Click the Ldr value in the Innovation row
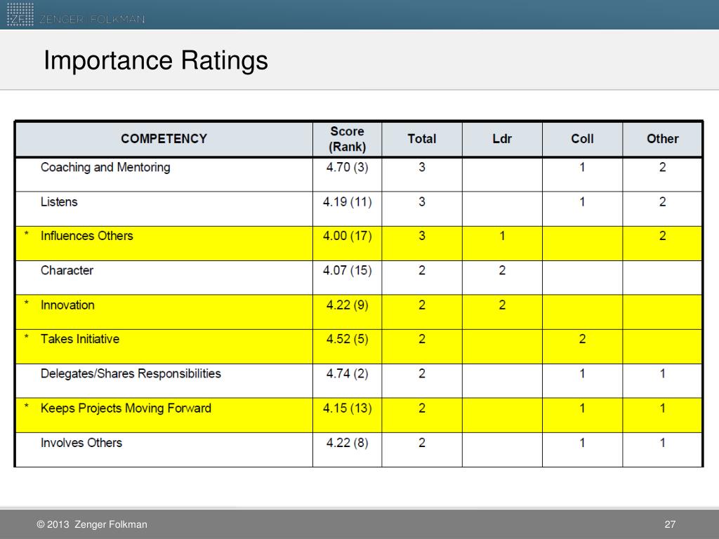Screen dimensions: 719x539 coord(502,305)
